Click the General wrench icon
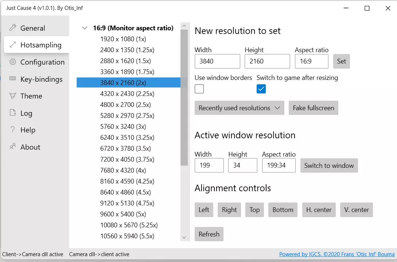Viewport: 397px width, 262px height. coord(13,27)
